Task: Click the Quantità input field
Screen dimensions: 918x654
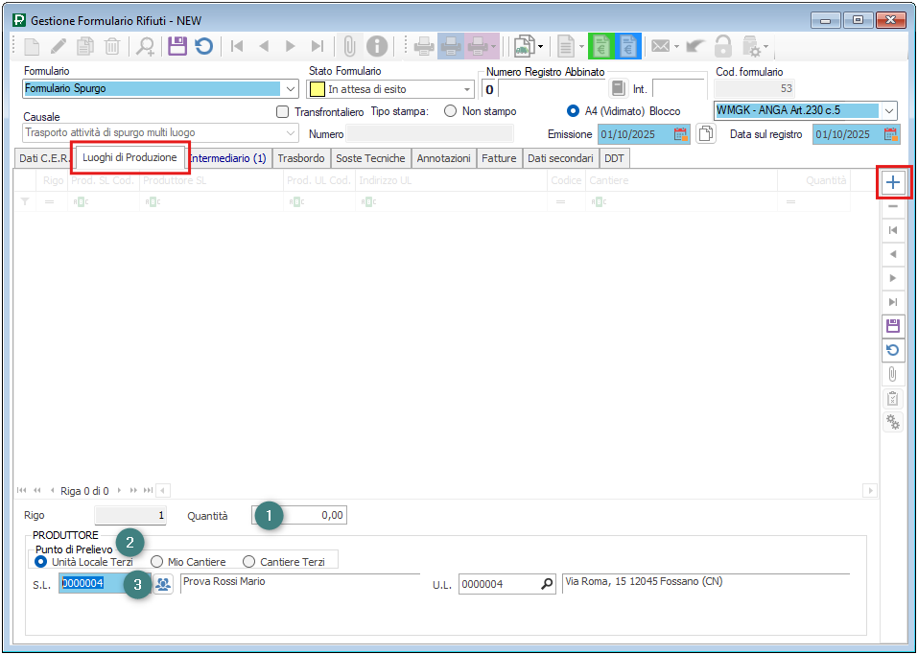Action: [307, 515]
